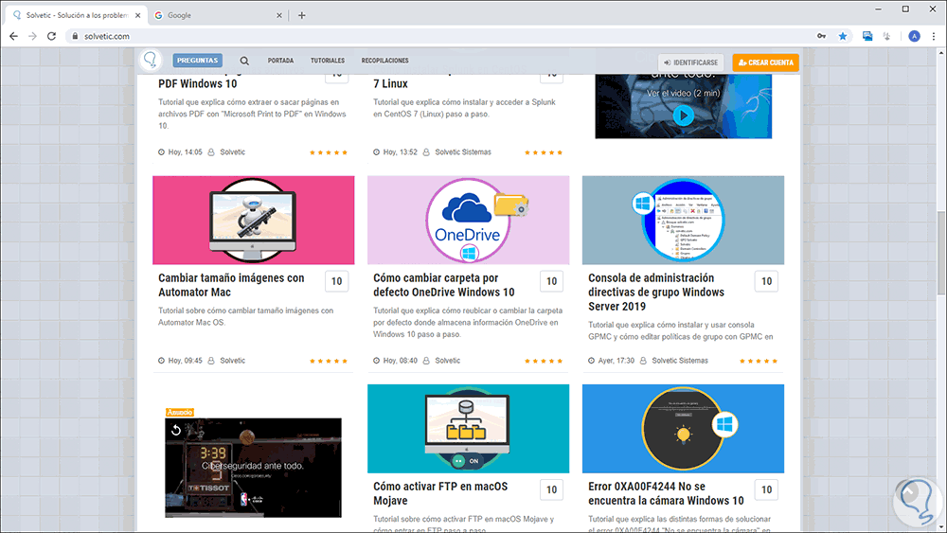Click star rating of Automator article
The height and width of the screenshot is (533, 947).
click(x=329, y=361)
